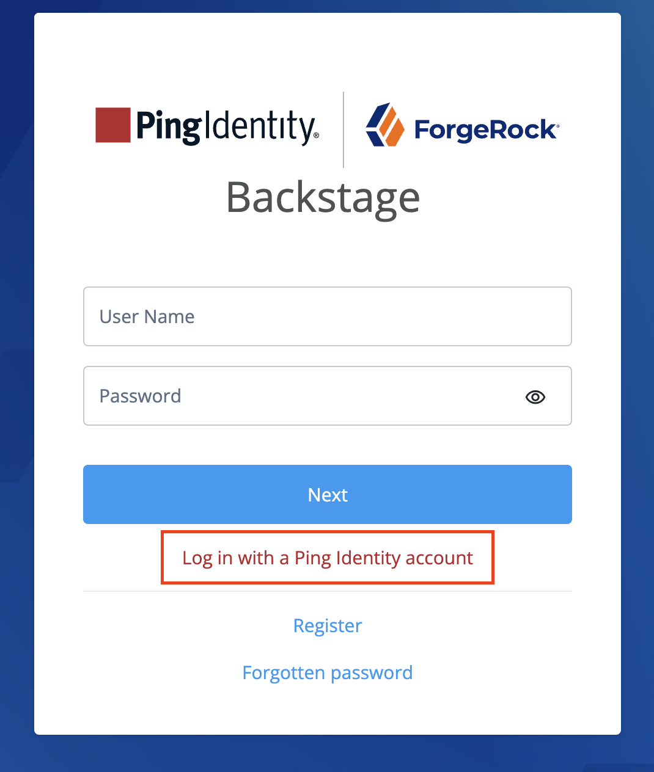The height and width of the screenshot is (772, 654).
Task: Click the ForgeRock hexagon logo icon
Action: pyautogui.click(x=384, y=125)
